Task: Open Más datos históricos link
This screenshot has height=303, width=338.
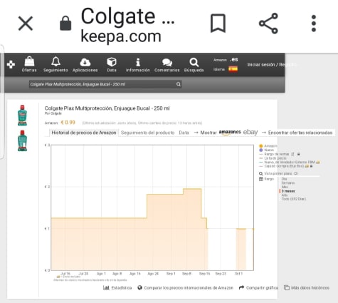Action: point(307,288)
